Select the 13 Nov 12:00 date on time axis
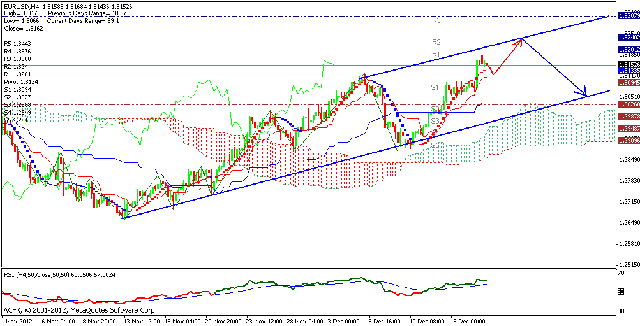 tap(140, 322)
